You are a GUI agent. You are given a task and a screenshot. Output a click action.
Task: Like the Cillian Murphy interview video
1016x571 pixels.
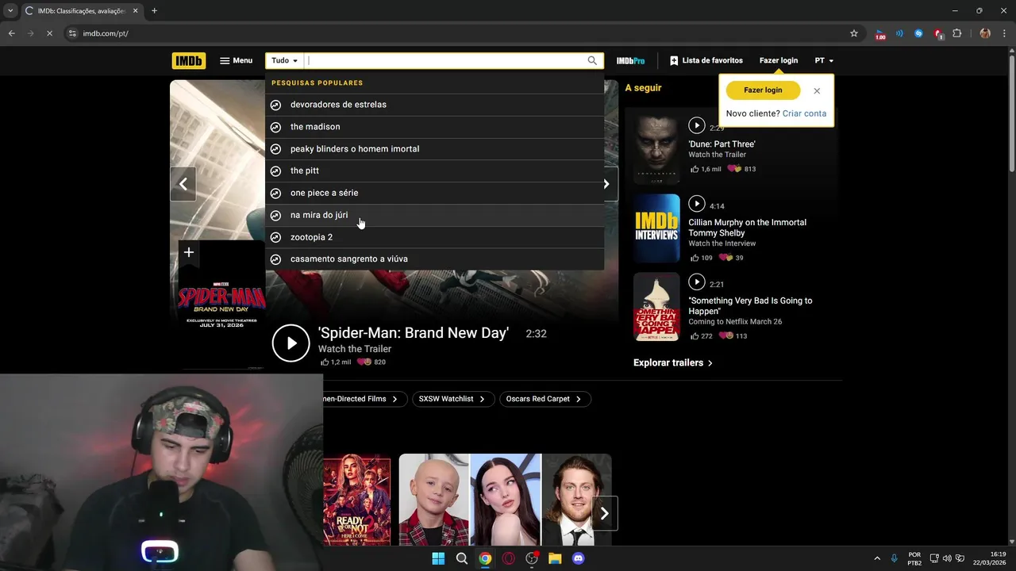tap(701, 258)
